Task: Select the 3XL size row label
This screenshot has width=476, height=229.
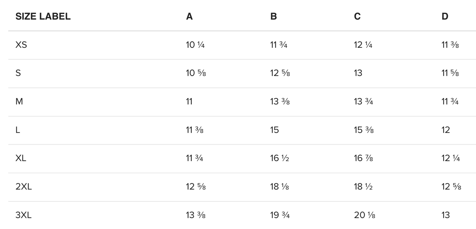Action: pos(23,215)
